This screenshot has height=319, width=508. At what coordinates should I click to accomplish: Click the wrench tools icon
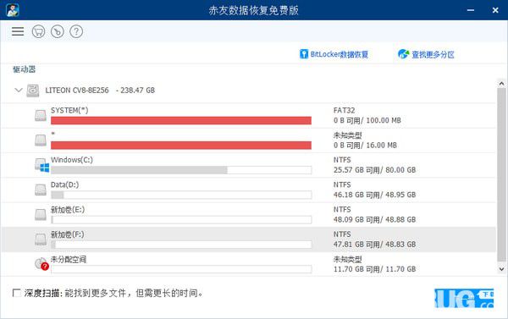click(58, 31)
